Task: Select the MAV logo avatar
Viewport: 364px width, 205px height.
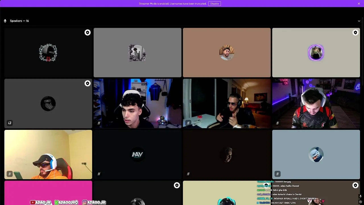Action: 137,155
